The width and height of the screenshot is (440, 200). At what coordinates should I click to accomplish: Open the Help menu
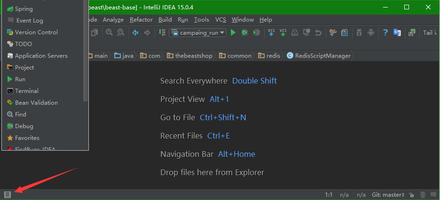click(x=266, y=20)
